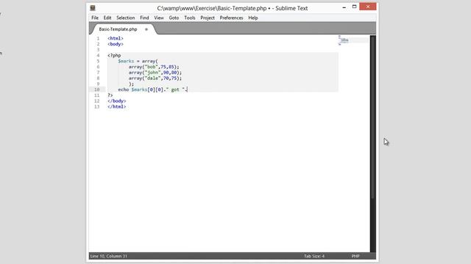Select the Basic-Template.php tab

[118, 29]
